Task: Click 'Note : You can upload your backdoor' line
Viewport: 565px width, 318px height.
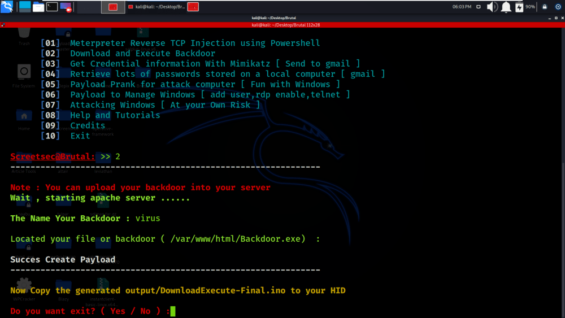Action: pos(140,188)
